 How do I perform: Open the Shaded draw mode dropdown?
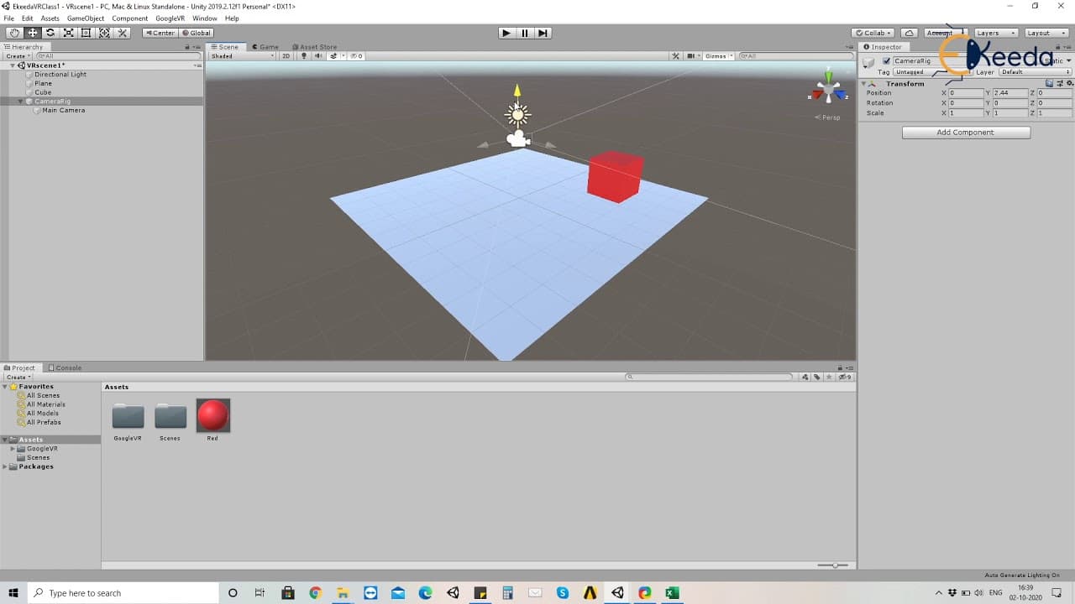point(242,56)
